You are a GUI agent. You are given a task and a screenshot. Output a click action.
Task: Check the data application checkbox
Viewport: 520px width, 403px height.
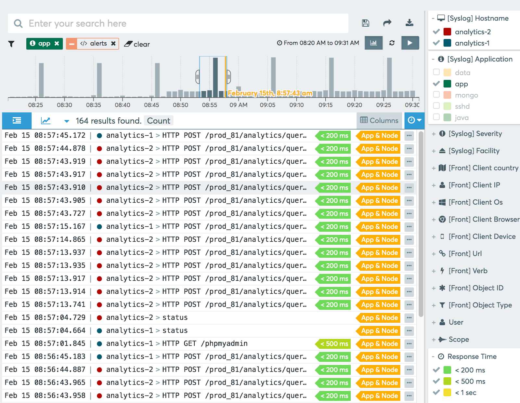pos(436,72)
